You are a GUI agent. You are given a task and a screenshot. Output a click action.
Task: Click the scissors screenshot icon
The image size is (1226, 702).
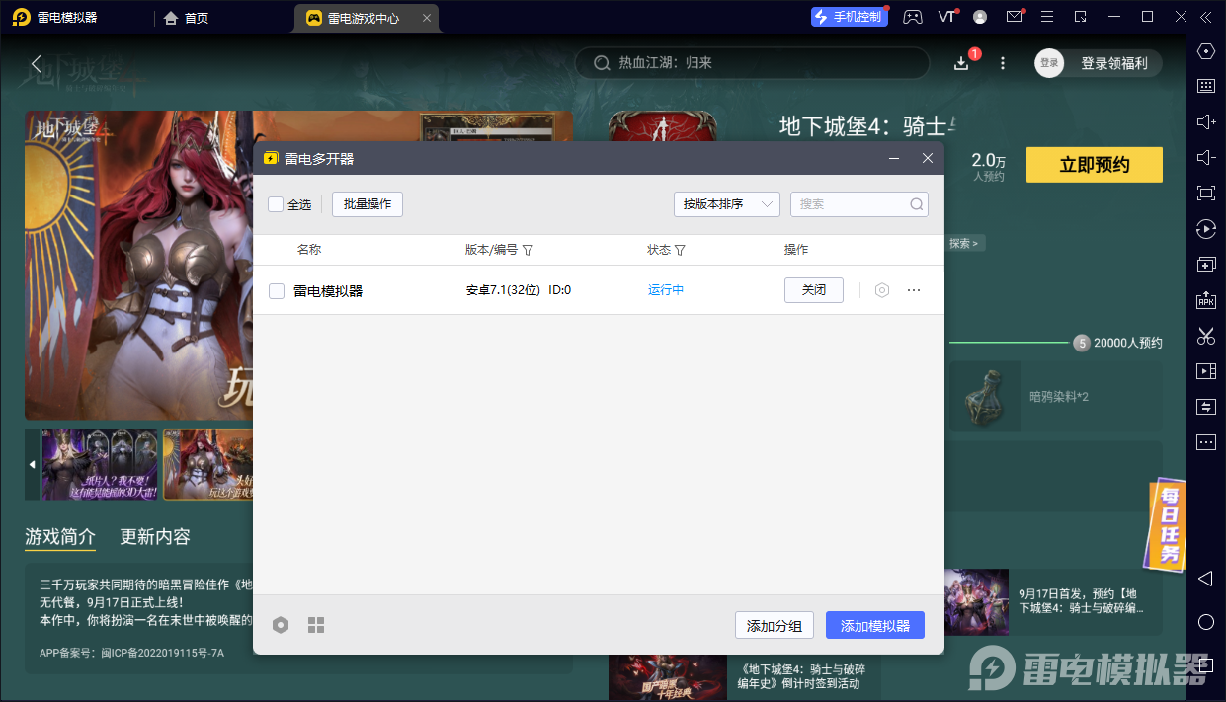[x=1205, y=336]
